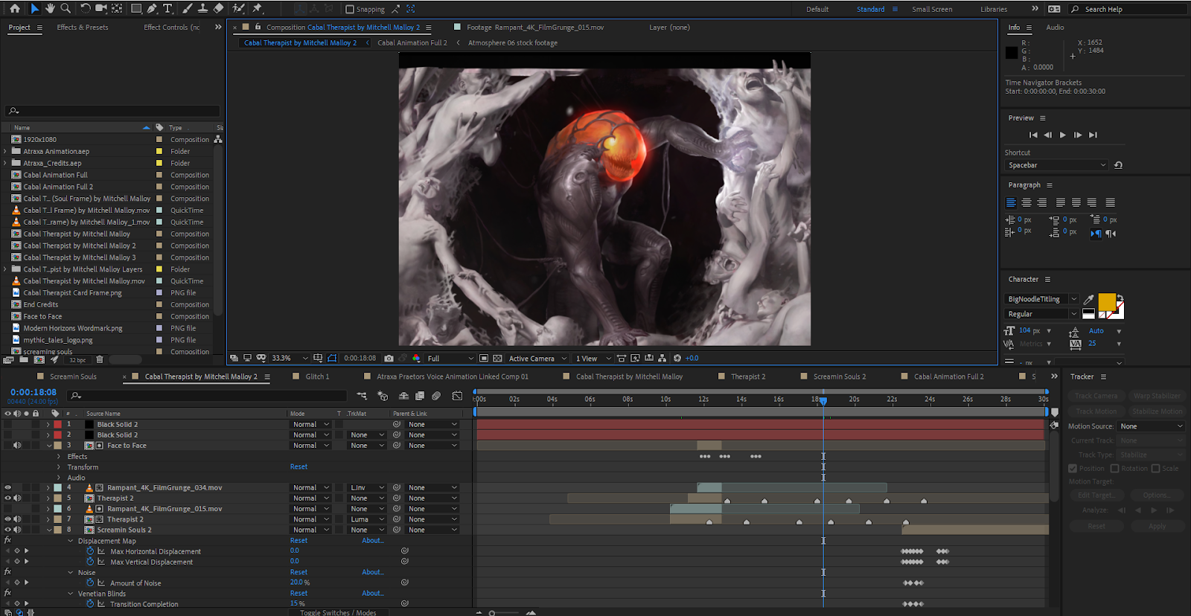This screenshot has height=616, width=1191.
Task: Toggle Scale checkbox in Tracker panel
Action: (1156, 469)
